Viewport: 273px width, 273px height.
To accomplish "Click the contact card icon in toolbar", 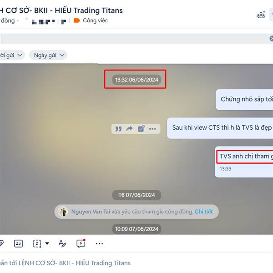I will point(19,243).
